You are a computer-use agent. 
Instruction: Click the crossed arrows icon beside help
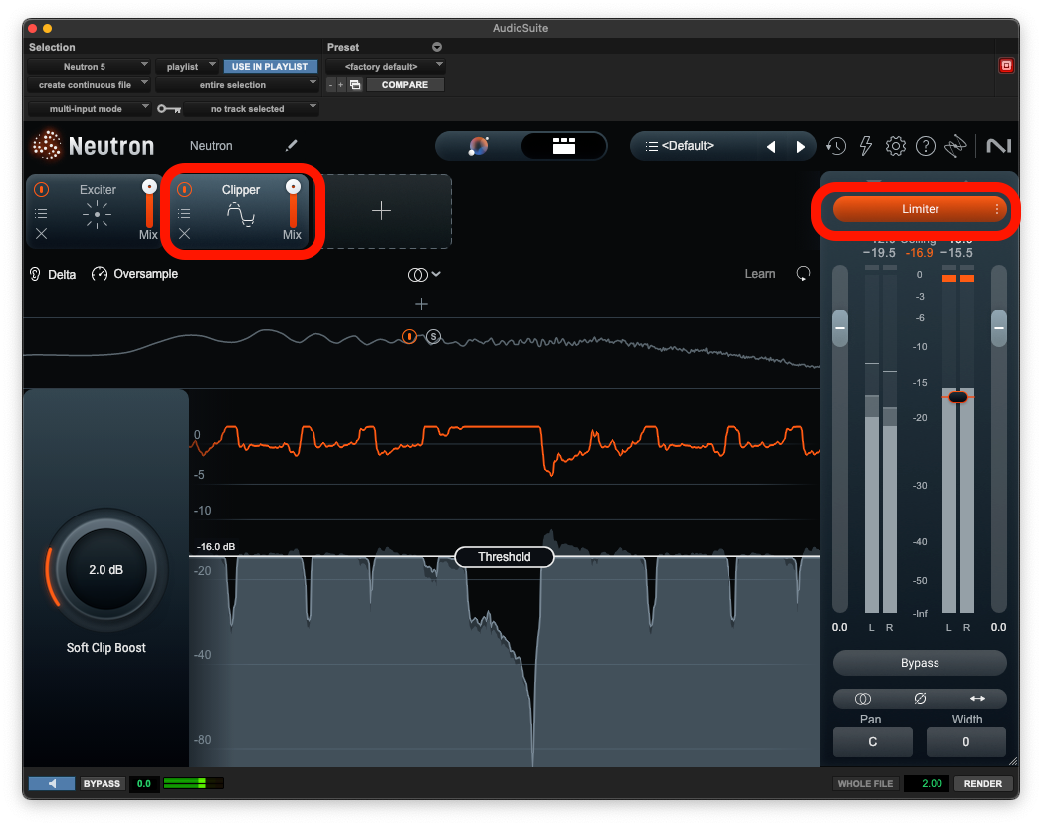tap(955, 146)
